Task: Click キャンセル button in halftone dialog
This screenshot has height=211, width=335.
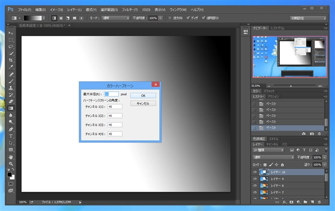Action: 143,104
